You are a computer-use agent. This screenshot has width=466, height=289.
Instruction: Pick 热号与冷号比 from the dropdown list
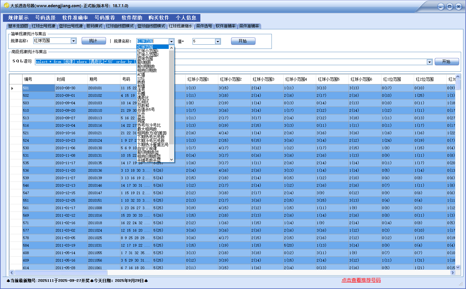point(149,125)
